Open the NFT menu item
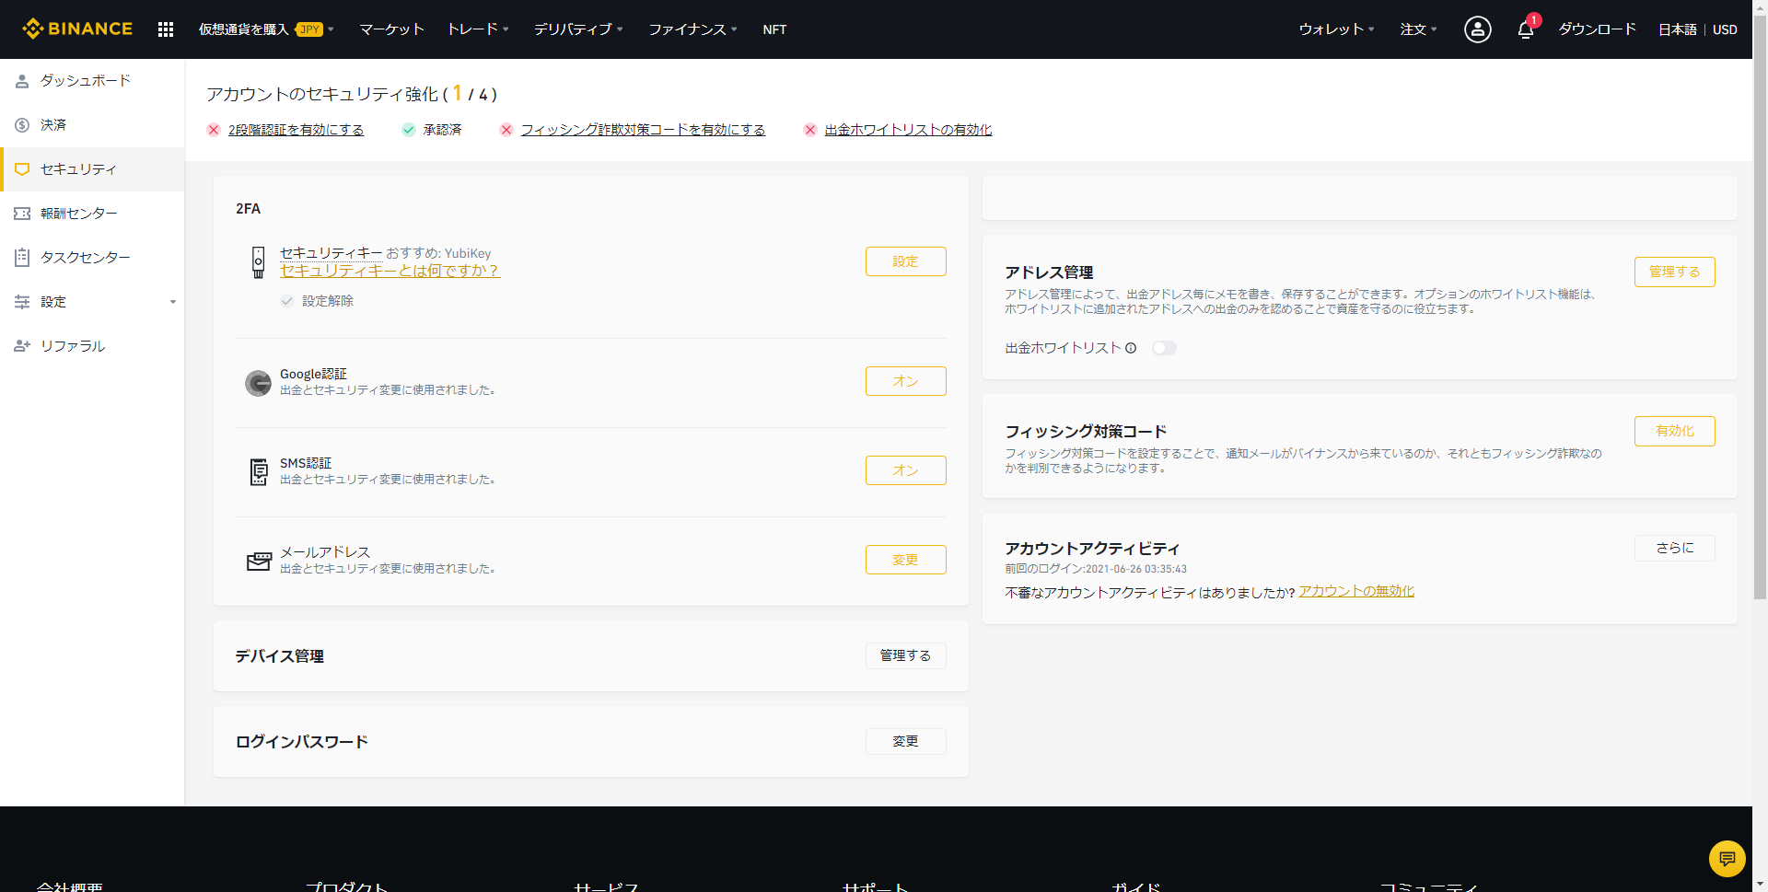 pos(774,29)
